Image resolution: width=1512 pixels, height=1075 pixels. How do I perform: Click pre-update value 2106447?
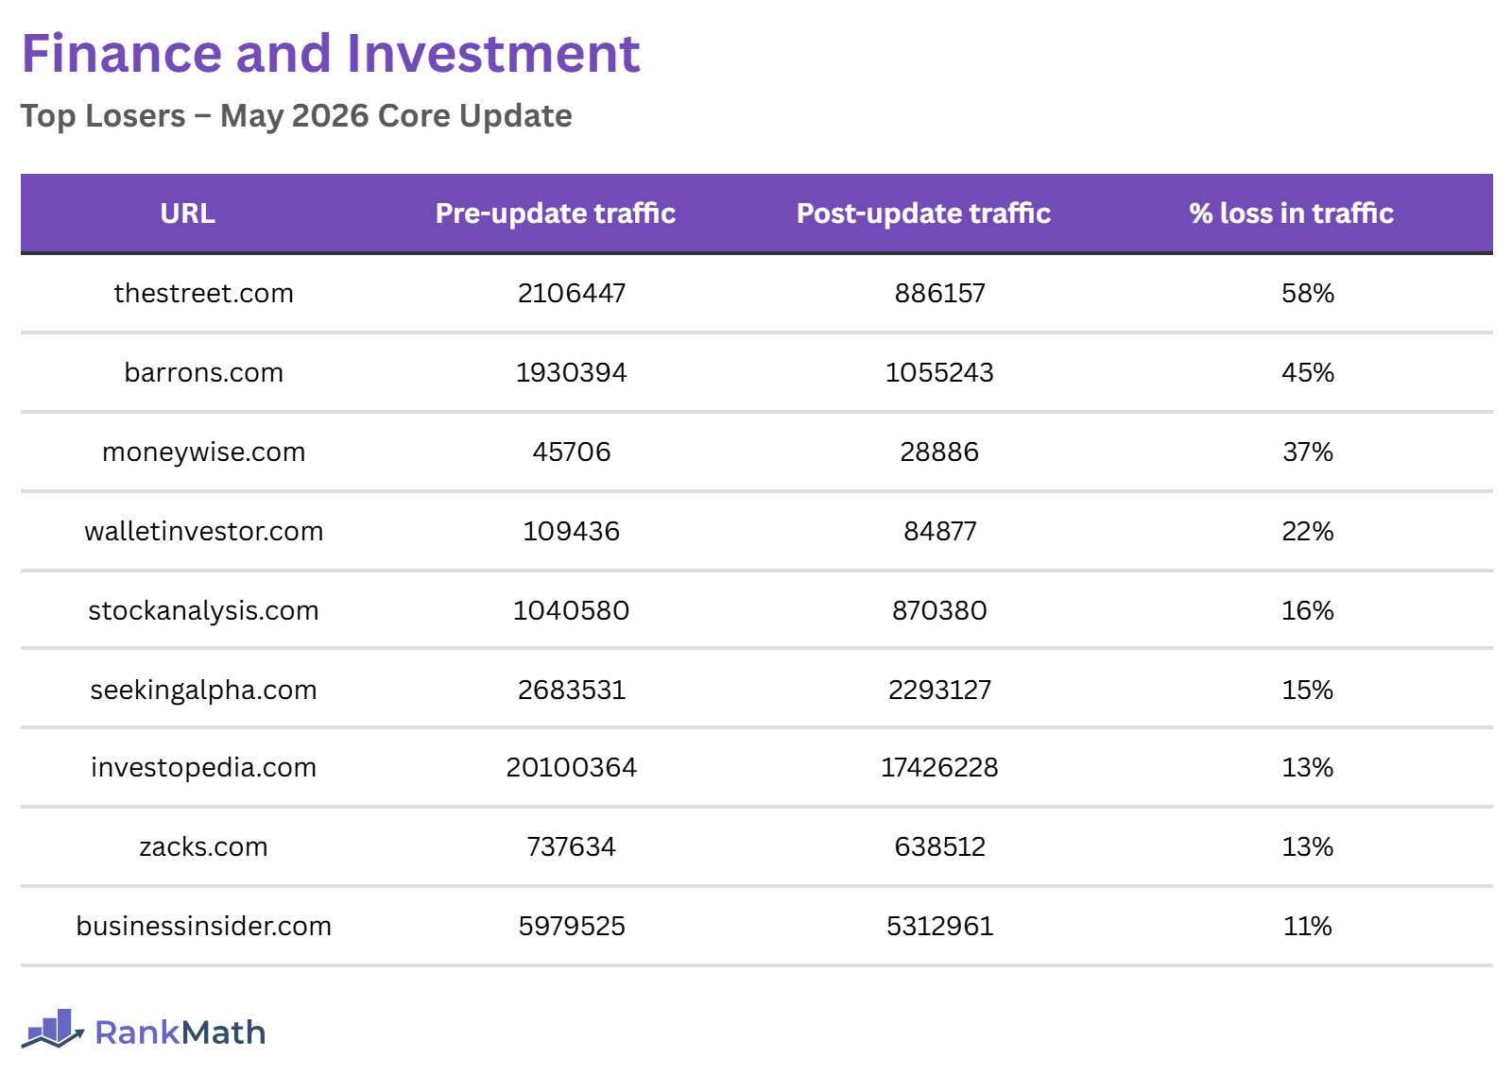coord(572,293)
